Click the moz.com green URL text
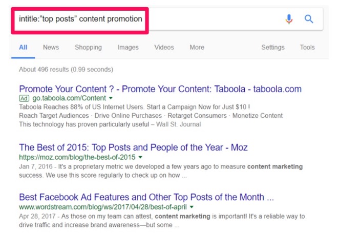Screen dimensions: 340x234 click(x=77, y=157)
